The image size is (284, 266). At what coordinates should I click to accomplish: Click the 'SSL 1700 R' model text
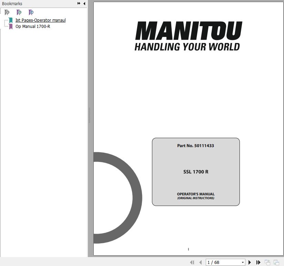coord(196,172)
